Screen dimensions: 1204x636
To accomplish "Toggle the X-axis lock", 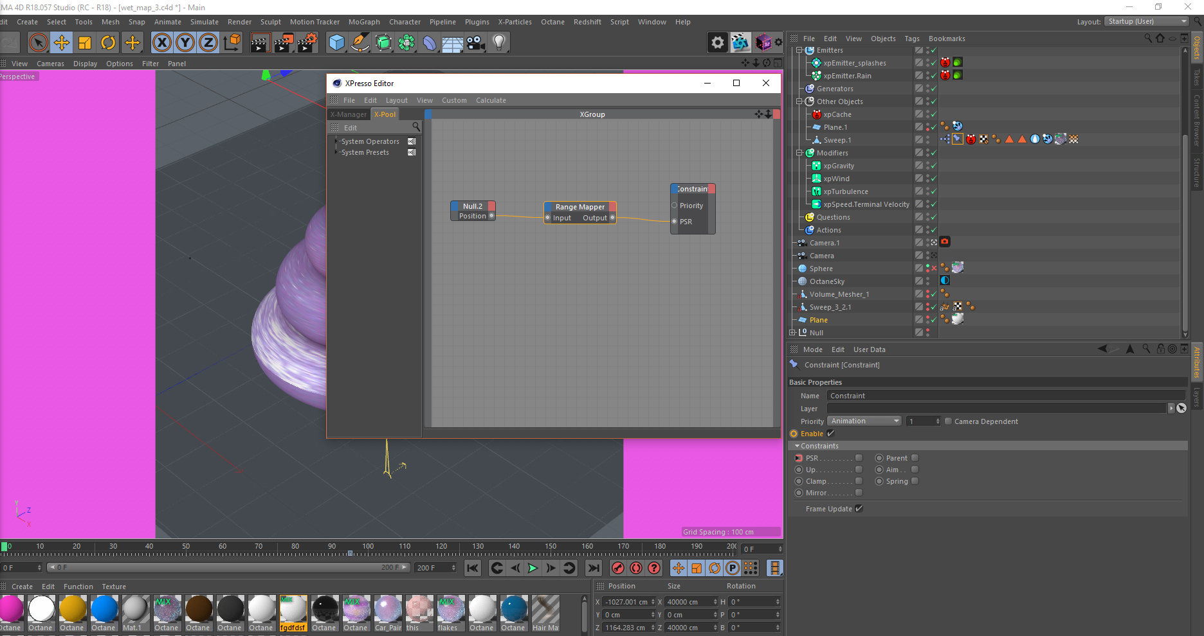I will point(162,43).
